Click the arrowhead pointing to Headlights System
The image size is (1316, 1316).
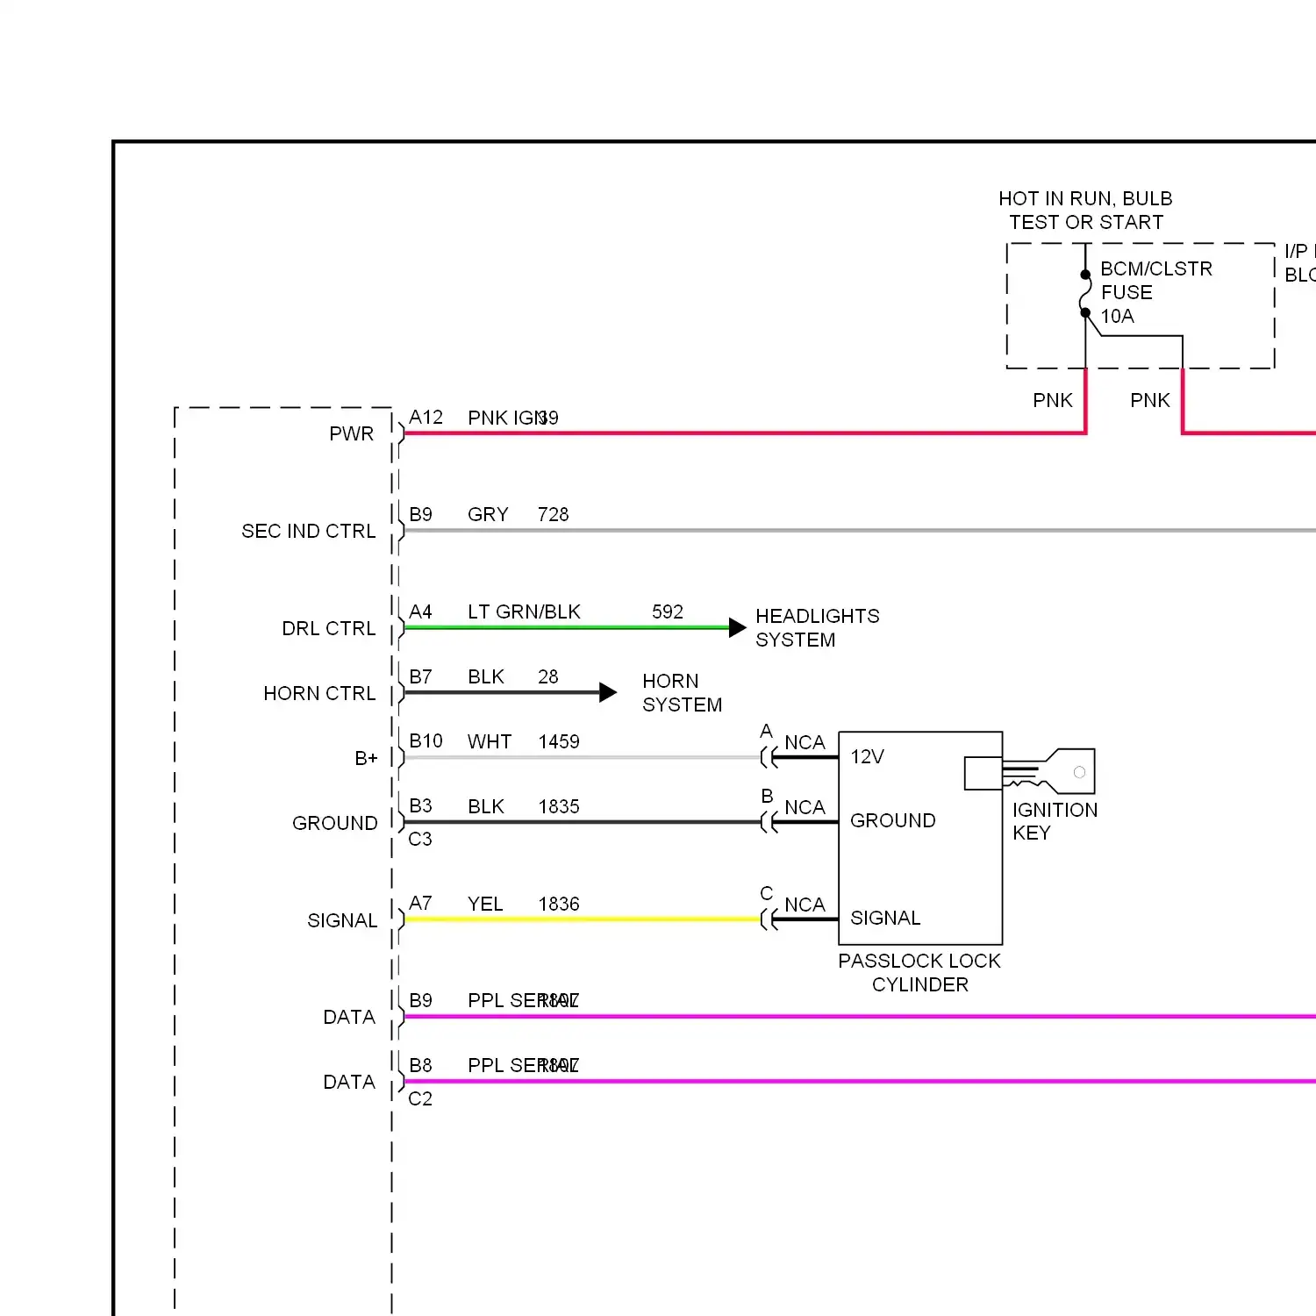point(738,627)
